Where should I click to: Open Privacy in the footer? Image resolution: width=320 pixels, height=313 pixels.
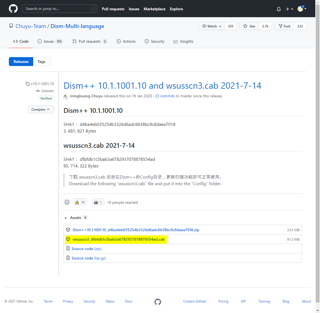tap(68, 301)
